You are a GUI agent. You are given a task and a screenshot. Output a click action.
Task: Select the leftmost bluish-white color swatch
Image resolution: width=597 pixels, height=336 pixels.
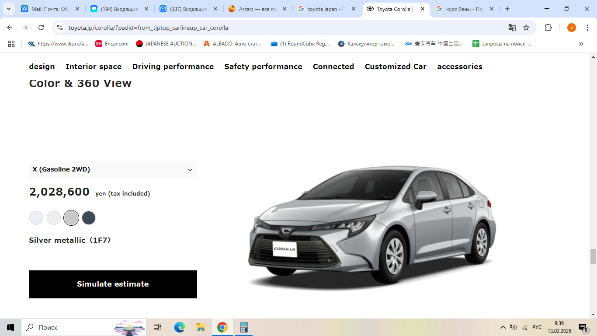(x=36, y=218)
